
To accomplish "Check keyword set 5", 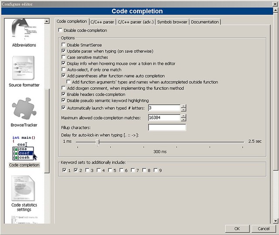I will pyautogui.click(x=110, y=170).
